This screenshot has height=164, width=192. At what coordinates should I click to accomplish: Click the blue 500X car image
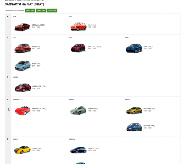[134, 48]
